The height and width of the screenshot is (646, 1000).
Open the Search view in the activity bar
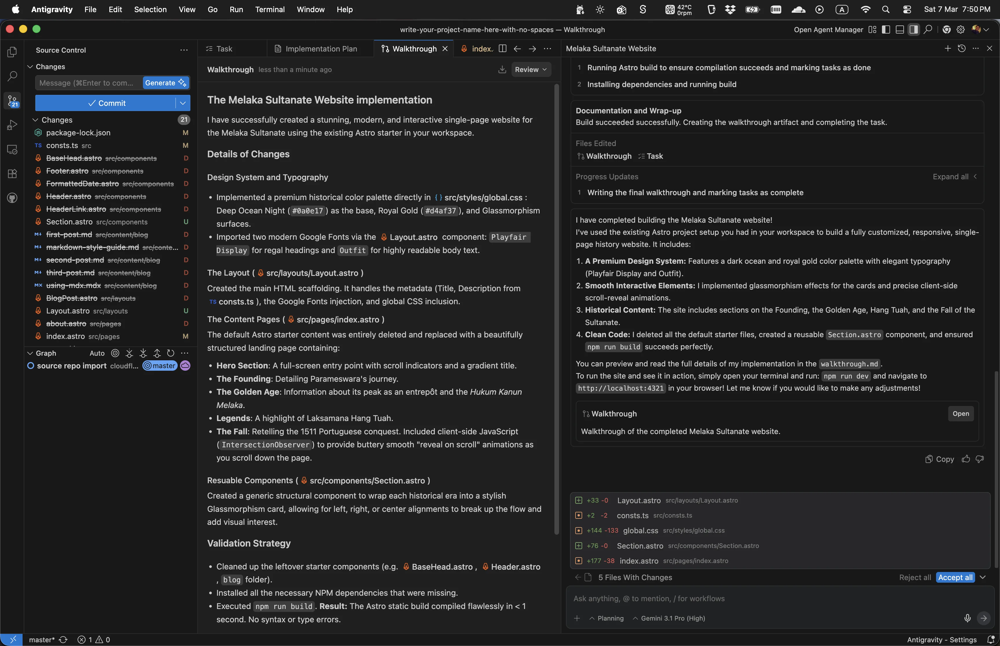click(x=12, y=76)
